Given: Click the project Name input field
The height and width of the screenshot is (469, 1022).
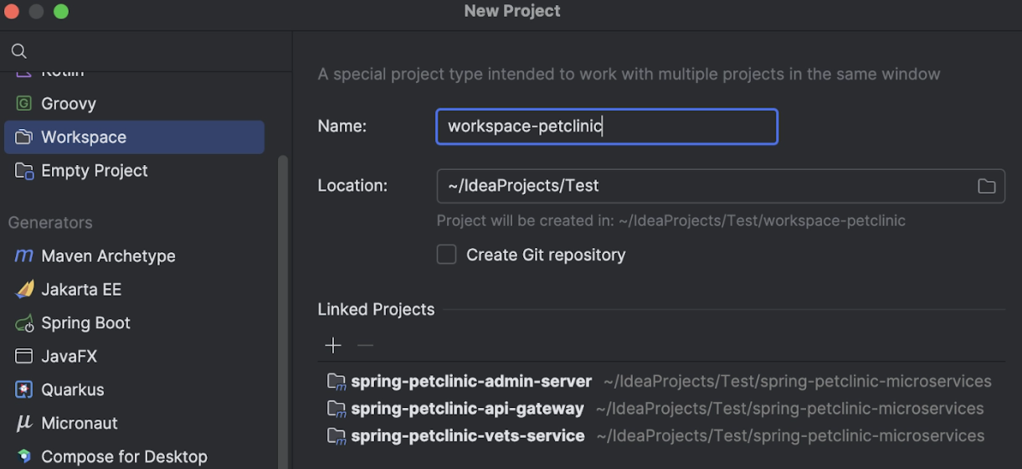Looking at the screenshot, I should pos(607,126).
